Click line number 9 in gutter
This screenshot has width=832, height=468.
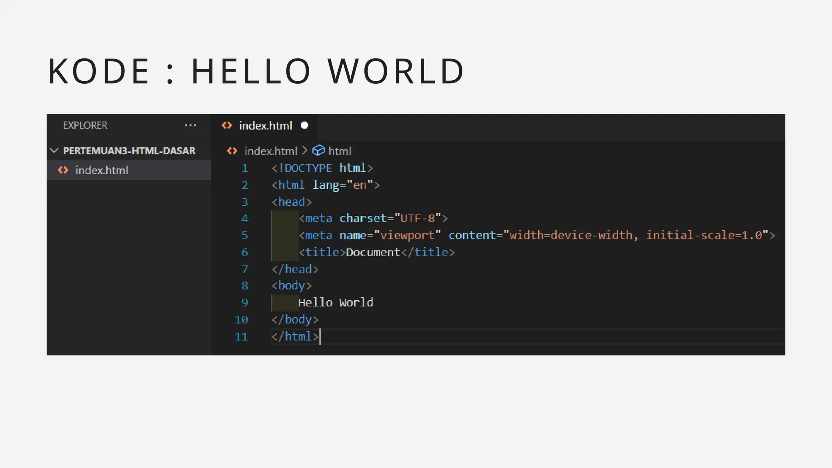coord(245,303)
